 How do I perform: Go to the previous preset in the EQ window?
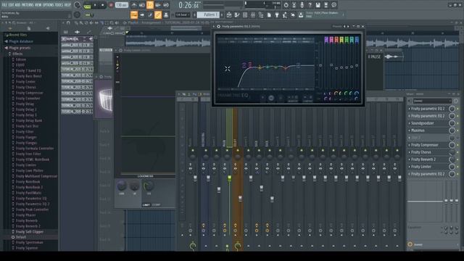tap(344, 26)
